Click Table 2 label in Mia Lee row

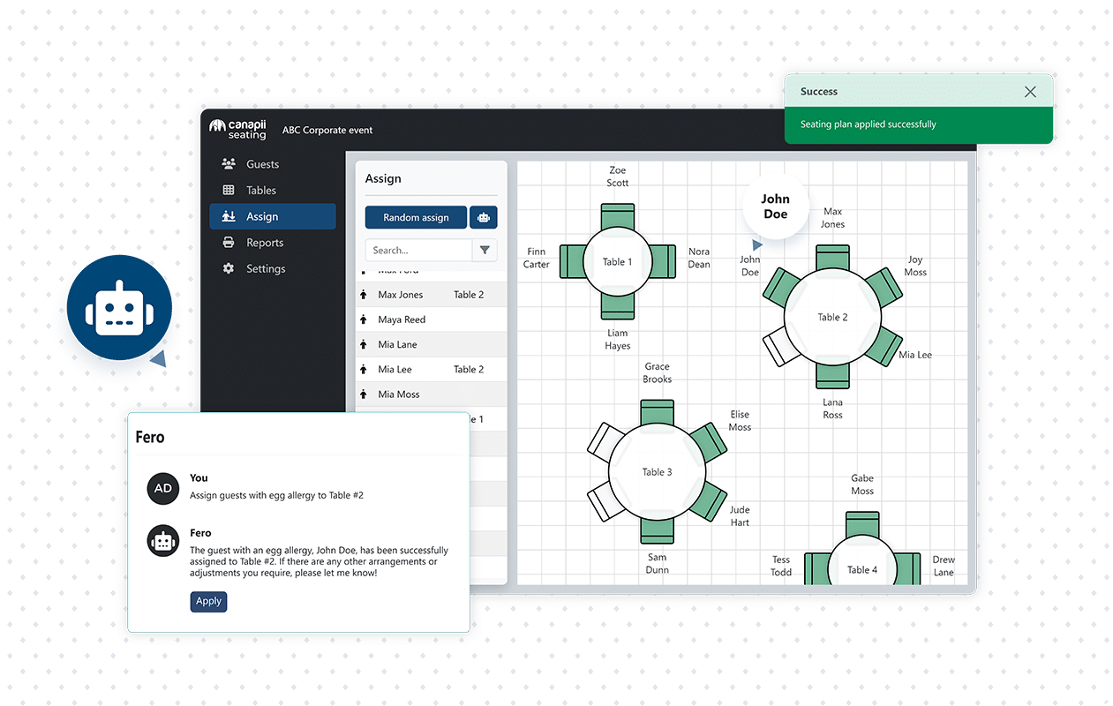(x=469, y=369)
